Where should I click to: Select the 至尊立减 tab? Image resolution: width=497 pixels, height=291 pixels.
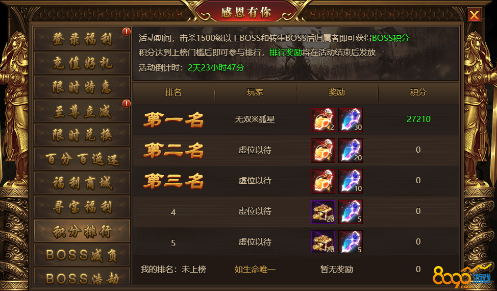[82, 111]
